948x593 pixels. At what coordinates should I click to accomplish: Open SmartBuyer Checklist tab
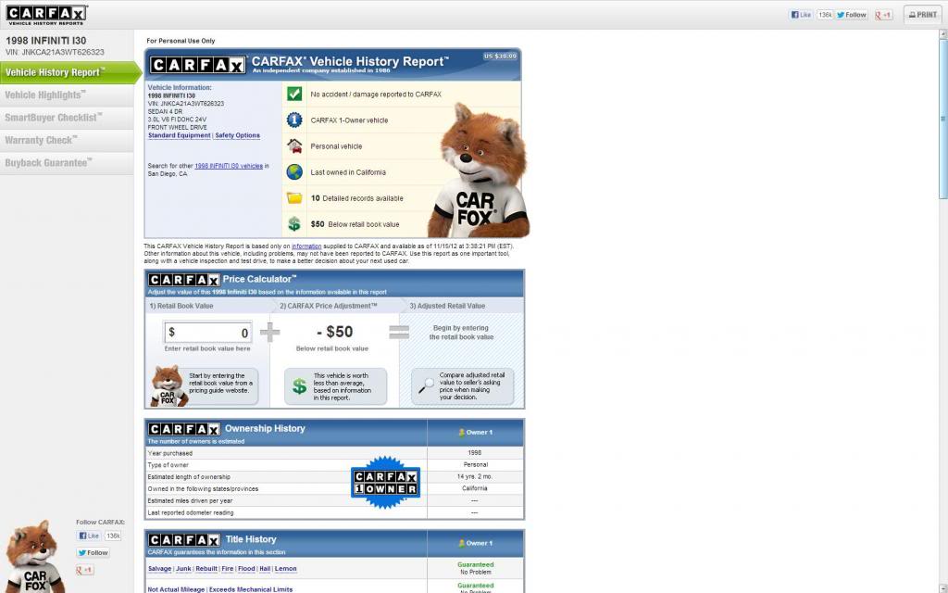tap(67, 118)
